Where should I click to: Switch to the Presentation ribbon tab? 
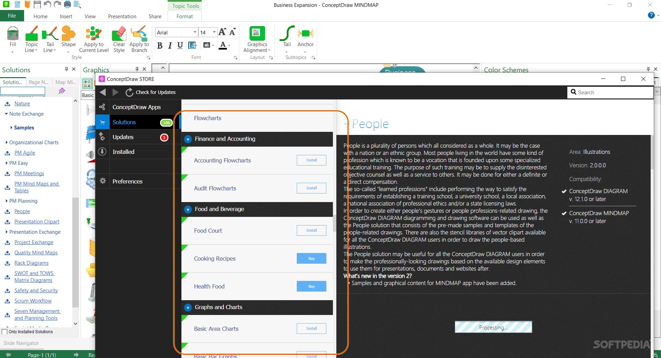[122, 16]
